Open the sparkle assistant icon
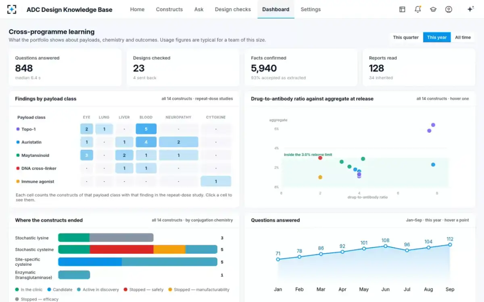 (470, 9)
